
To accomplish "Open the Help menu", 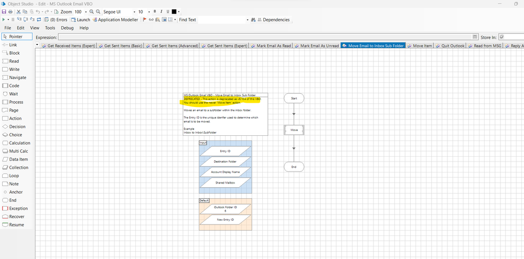I will 84,28.
